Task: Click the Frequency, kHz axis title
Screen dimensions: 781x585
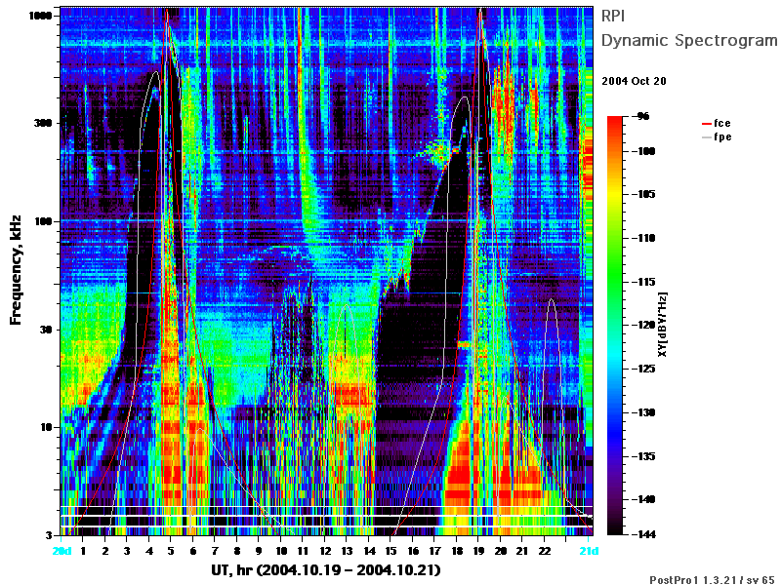Action: 16,270
